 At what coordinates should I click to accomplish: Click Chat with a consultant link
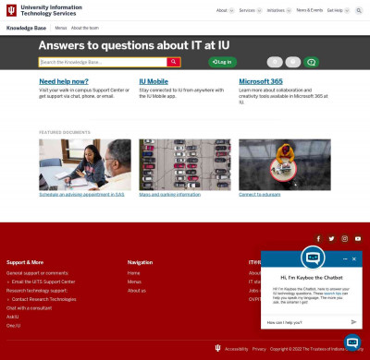point(29,308)
